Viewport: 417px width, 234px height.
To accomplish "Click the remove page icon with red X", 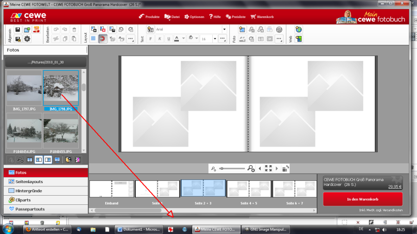I will pos(103,30).
